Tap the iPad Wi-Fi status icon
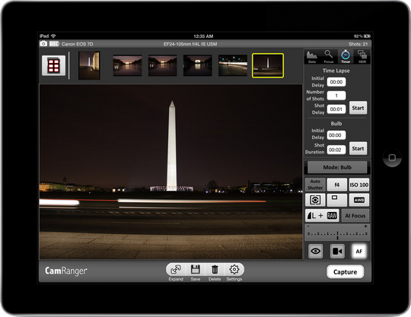This screenshot has height=317, width=411. coord(53,36)
